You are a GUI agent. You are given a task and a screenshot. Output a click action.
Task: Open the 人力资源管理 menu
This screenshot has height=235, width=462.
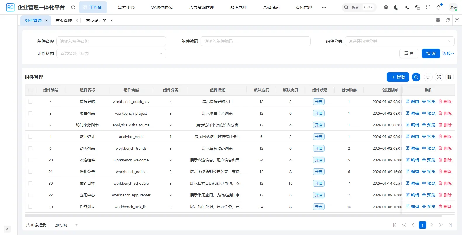[x=201, y=7]
